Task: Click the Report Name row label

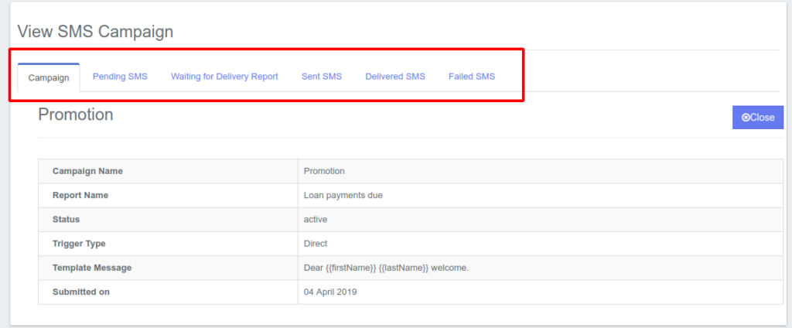Action: coord(80,195)
